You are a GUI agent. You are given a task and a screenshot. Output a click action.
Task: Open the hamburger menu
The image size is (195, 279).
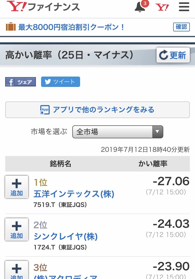[x=184, y=7]
